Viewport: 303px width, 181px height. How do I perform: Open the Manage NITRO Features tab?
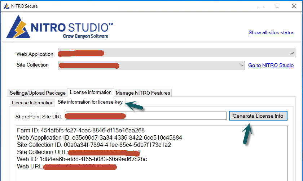(x=143, y=93)
